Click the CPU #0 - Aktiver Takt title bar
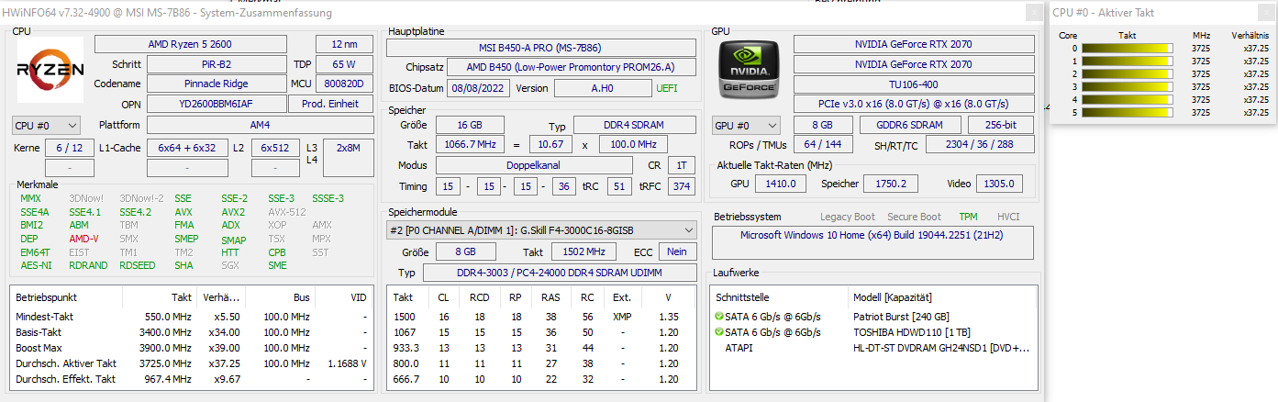Screen dimensions: 1278x402 1163,13
